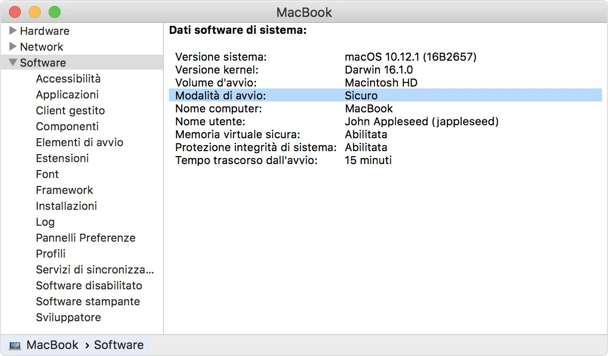Screen dimensions: 608x356
Task: Click Software in the breadcrumb path
Action: 119,345
